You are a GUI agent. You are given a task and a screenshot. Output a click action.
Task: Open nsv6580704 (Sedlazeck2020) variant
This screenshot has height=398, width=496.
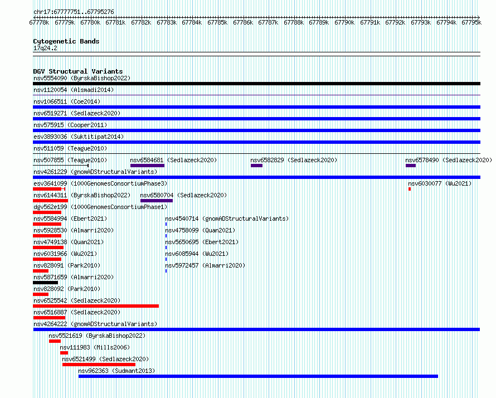tap(183, 195)
